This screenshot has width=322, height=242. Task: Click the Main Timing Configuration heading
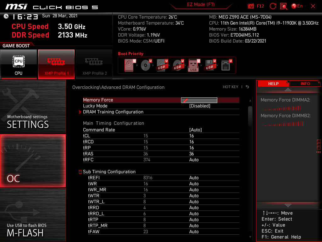point(114,123)
